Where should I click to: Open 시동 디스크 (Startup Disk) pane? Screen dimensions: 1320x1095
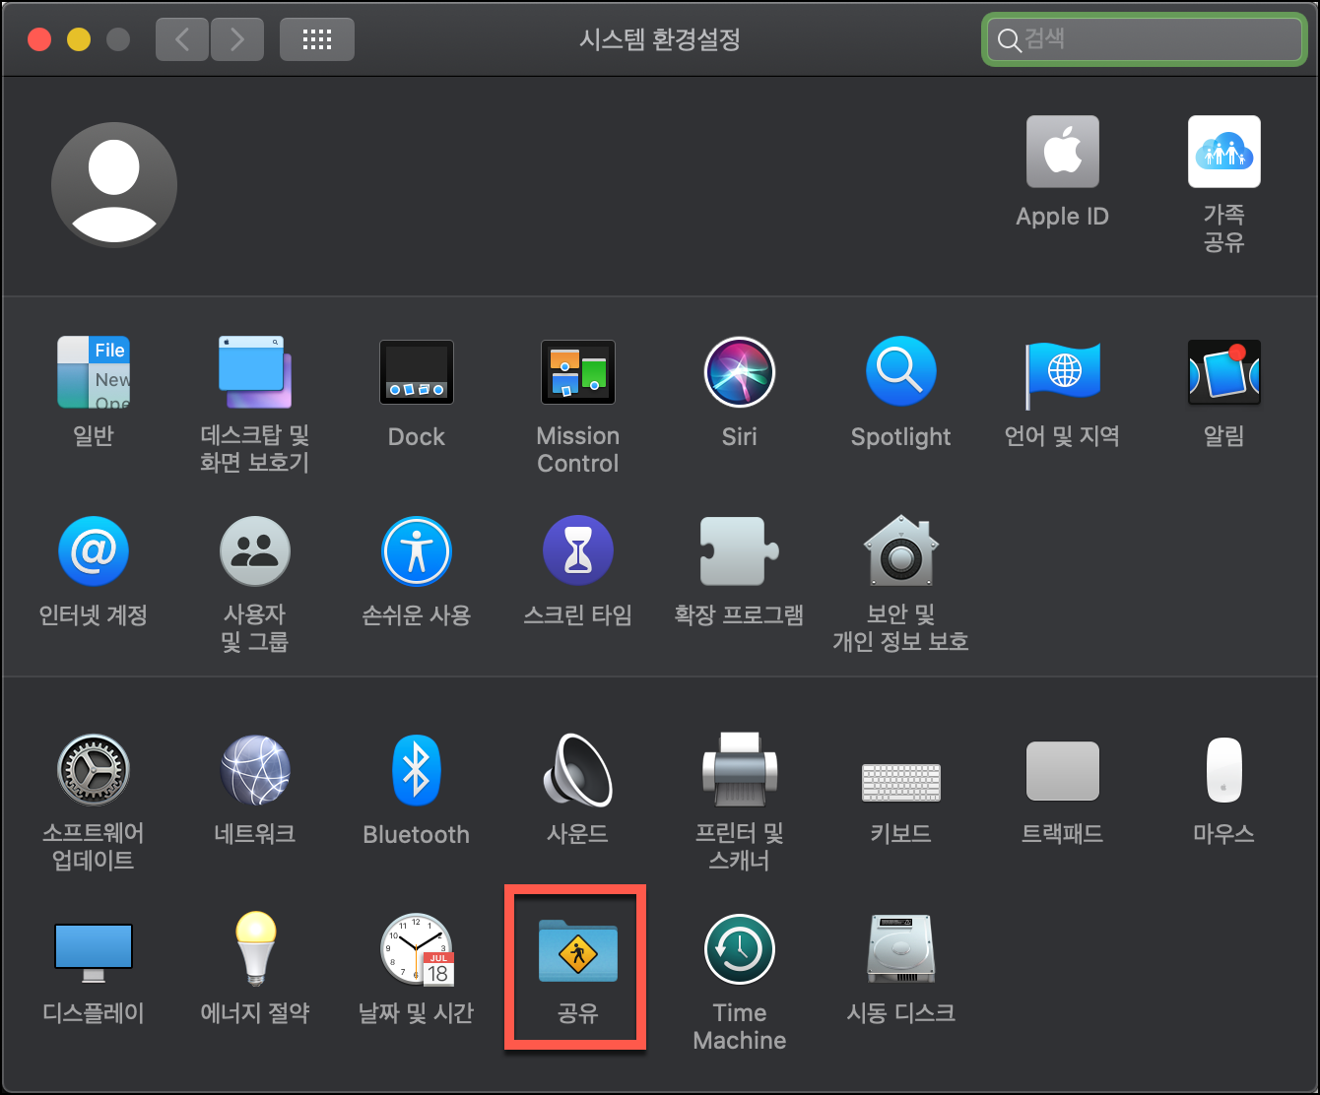(900, 948)
